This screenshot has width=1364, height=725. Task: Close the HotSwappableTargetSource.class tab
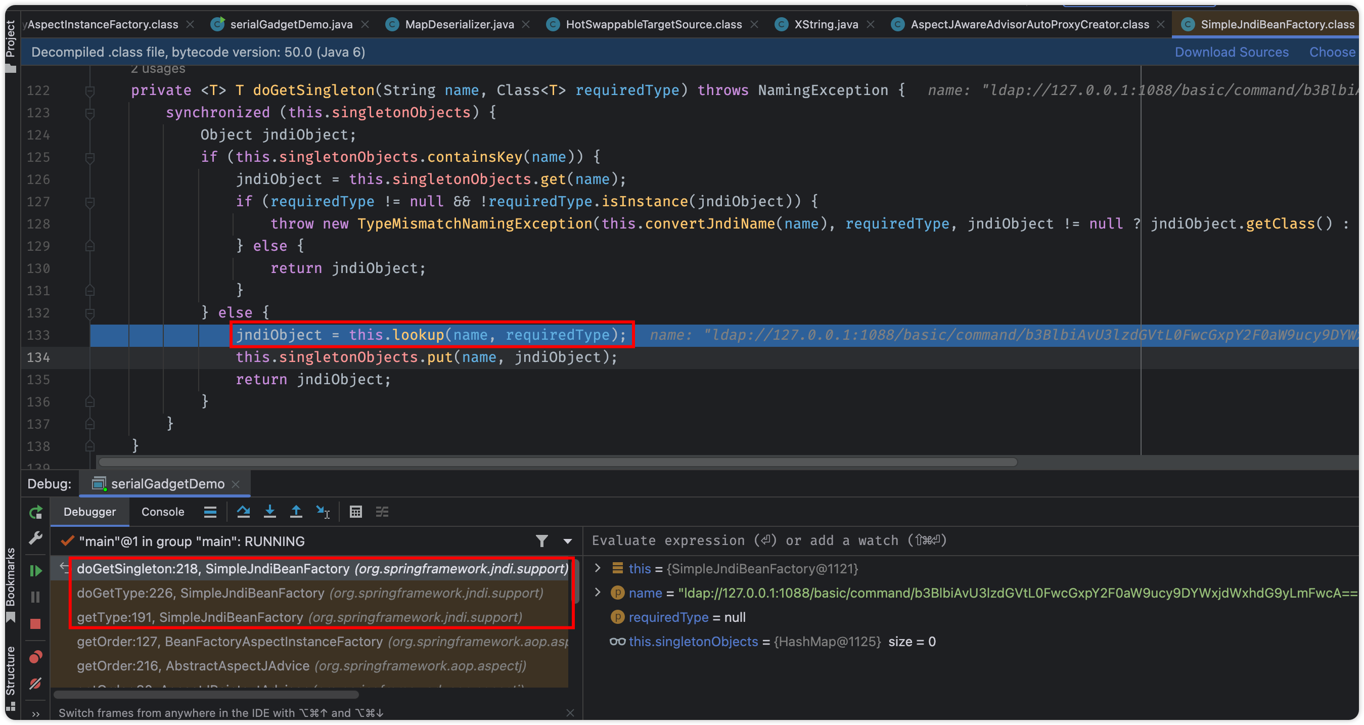pyautogui.click(x=754, y=24)
